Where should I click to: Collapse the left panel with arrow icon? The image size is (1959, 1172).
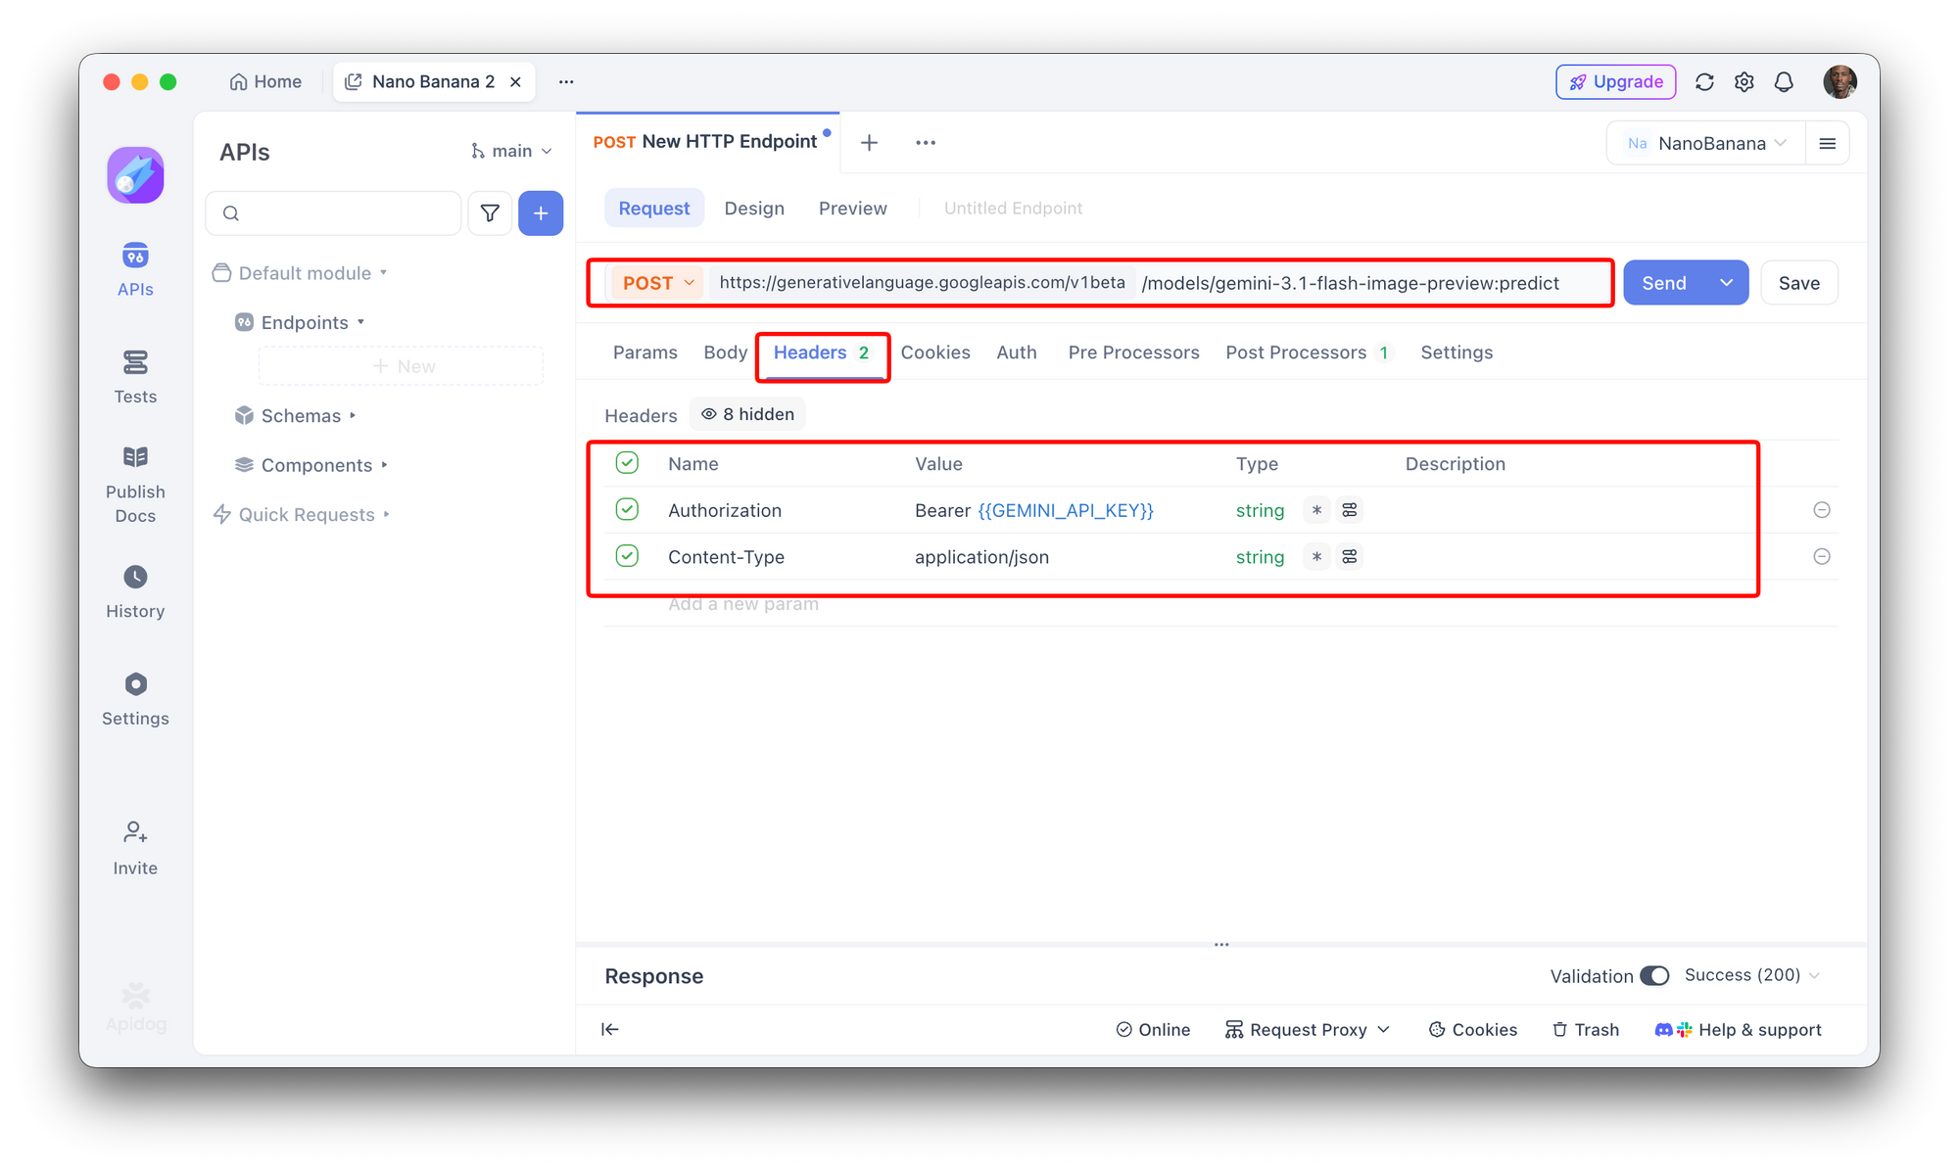pos(610,1029)
